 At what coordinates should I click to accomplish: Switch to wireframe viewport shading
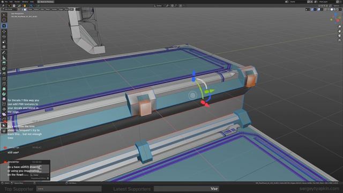point(329,10)
